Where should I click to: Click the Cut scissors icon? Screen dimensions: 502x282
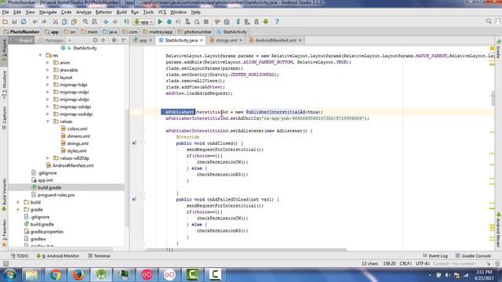pyautogui.click(x=56, y=22)
